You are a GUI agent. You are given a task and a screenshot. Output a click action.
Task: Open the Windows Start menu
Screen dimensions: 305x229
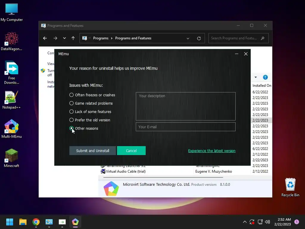[x=10, y=222]
